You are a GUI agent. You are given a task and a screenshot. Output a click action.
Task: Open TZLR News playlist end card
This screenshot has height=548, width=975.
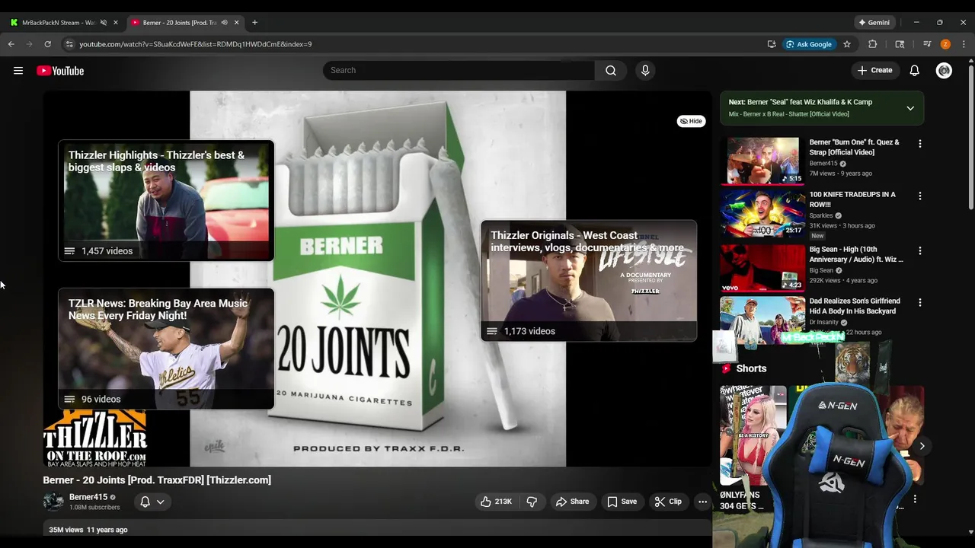click(x=166, y=349)
